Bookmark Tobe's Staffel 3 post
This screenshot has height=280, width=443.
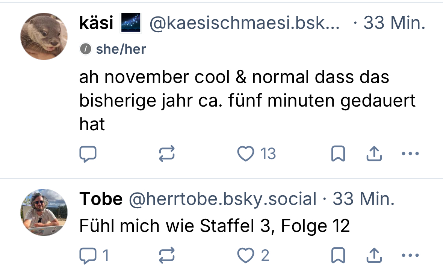(x=338, y=256)
